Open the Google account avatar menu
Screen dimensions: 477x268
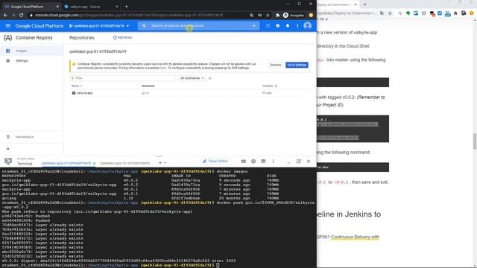click(x=308, y=26)
